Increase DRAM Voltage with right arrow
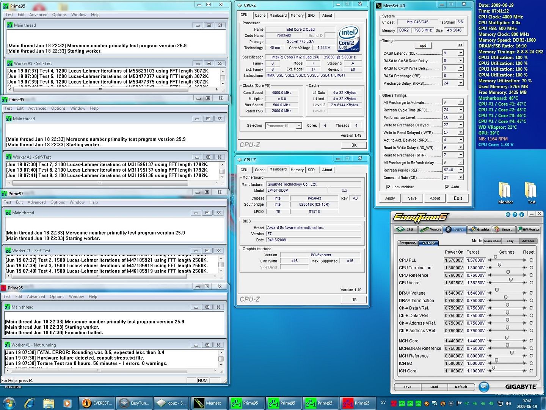Image resolution: width=546 pixels, height=410 pixels. (525, 293)
